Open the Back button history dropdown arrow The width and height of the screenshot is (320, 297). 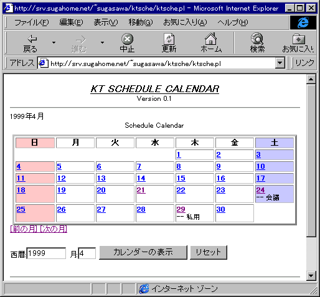click(x=54, y=42)
